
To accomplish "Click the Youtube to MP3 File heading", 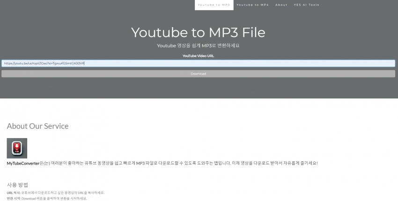I will tap(198, 32).
